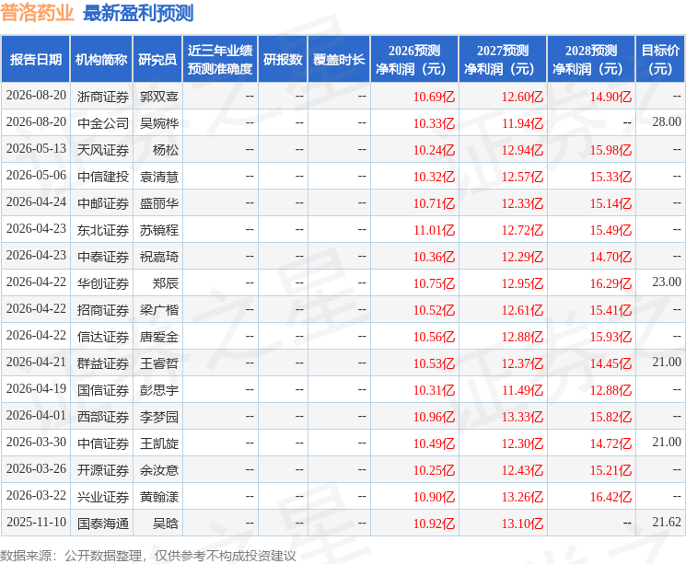This screenshot has height=564, width=686.
Task: Click the 2026预测净利润 column header
Action: point(413,60)
